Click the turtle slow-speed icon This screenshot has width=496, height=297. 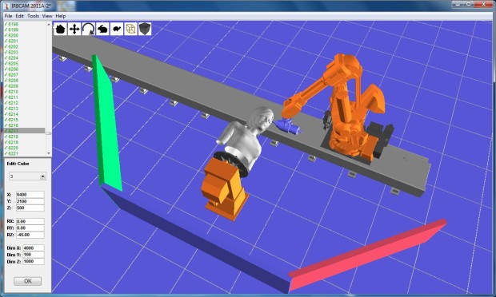point(117,29)
